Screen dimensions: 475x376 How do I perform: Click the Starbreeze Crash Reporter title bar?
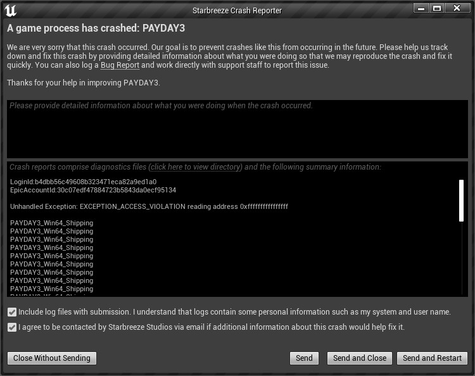click(x=237, y=10)
